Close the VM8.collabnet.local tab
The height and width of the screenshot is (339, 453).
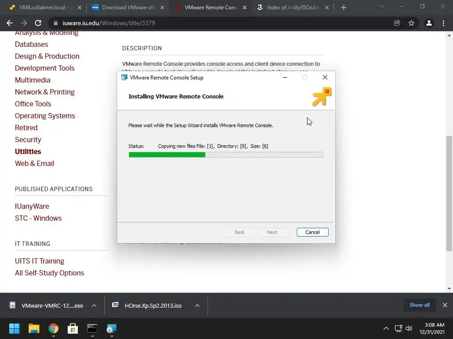[80, 8]
